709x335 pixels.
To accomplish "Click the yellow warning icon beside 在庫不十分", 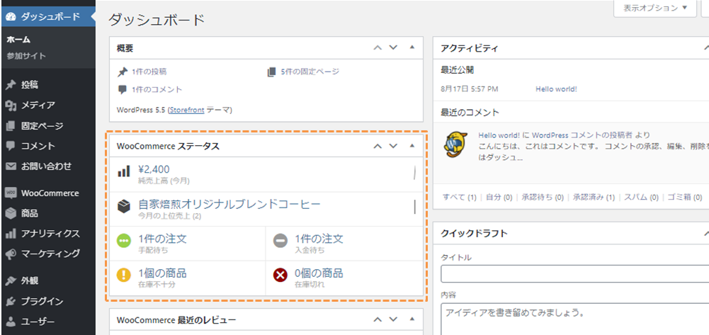I will [124, 276].
